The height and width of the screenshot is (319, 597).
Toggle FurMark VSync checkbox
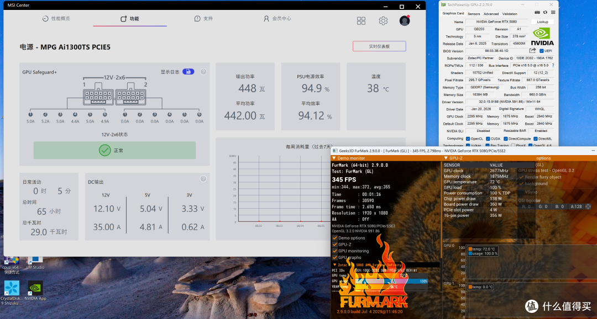click(521, 192)
